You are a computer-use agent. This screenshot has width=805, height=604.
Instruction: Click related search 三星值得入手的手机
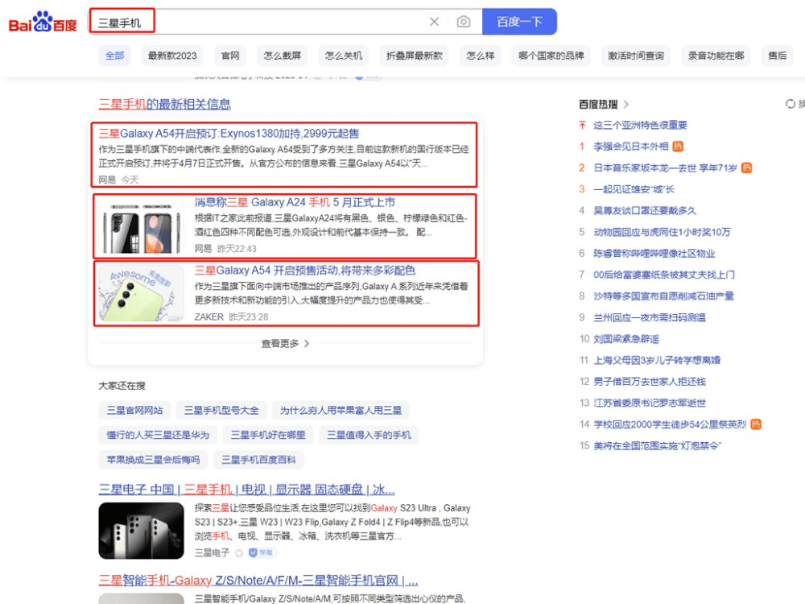pos(369,435)
